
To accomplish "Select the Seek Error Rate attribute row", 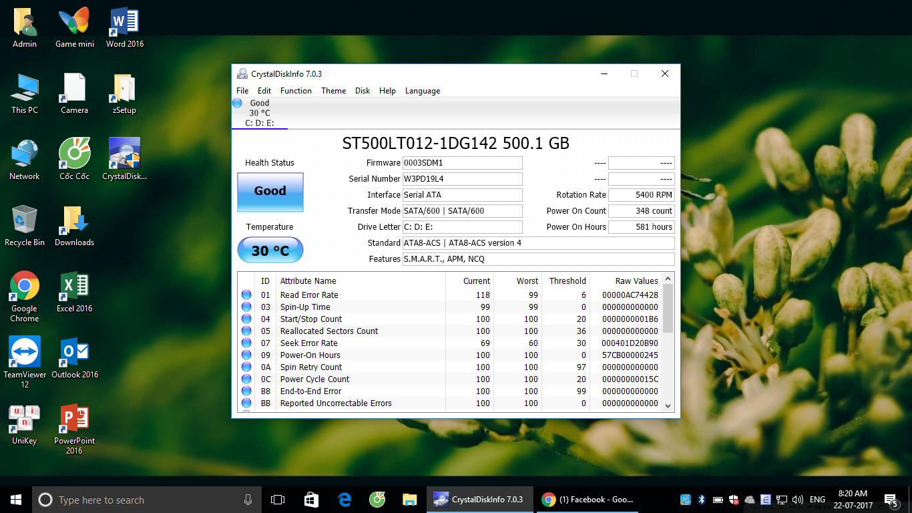I will click(x=450, y=343).
